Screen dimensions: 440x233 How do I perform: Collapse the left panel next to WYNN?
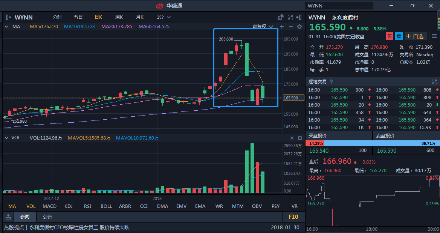9,17
